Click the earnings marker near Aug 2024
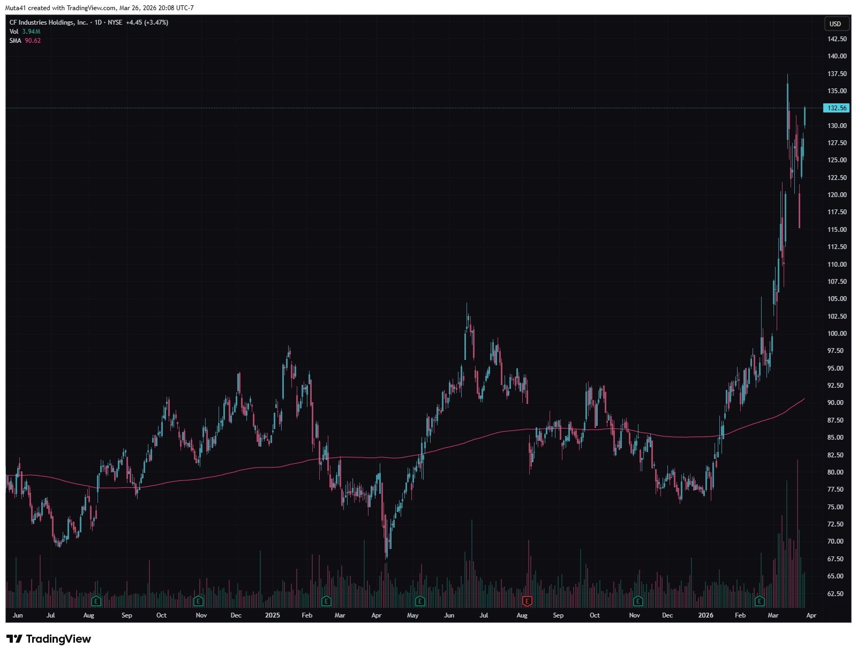 coord(96,601)
